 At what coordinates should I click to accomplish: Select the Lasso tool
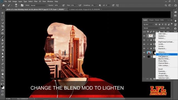[3, 20]
